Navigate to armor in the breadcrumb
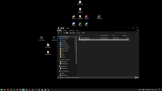This screenshot has width=162, height=91. (x=78, y=33)
